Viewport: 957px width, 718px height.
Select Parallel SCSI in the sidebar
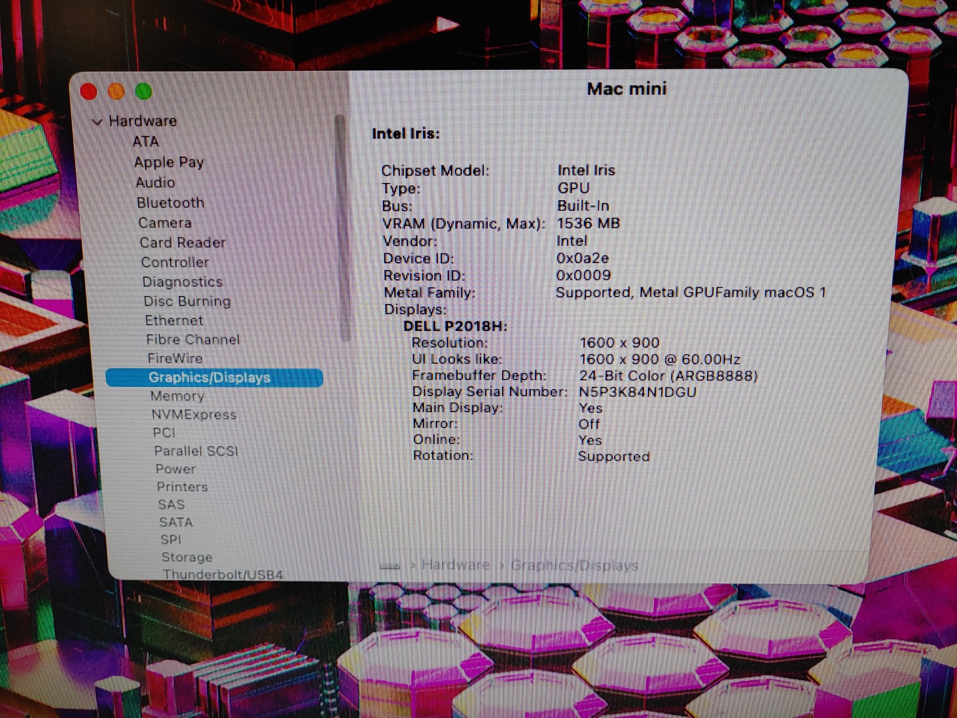pos(196,451)
